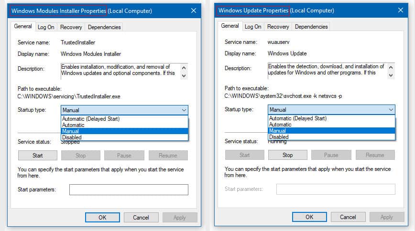Choose Automatic (Delayed Start) in Windows Update list
The width and height of the screenshot is (415, 231).
[331, 118]
